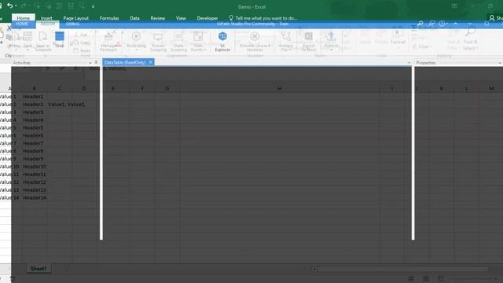The image size is (503, 283).
Task: Select column E header
Action: point(113,89)
